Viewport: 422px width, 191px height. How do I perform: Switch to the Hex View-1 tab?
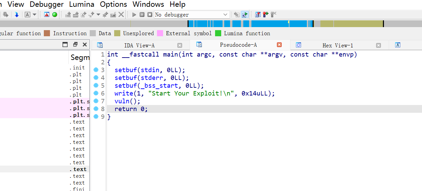(337, 45)
